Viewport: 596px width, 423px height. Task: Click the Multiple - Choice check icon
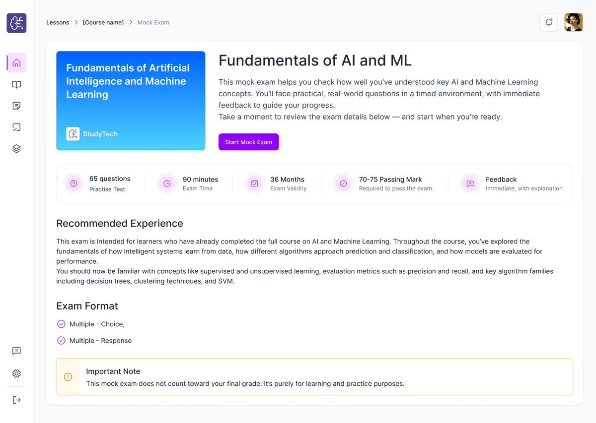61,324
